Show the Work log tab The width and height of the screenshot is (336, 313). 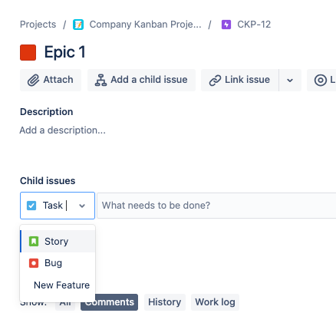(x=215, y=302)
